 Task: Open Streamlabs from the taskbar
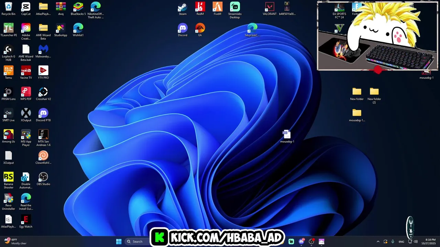click(291, 242)
